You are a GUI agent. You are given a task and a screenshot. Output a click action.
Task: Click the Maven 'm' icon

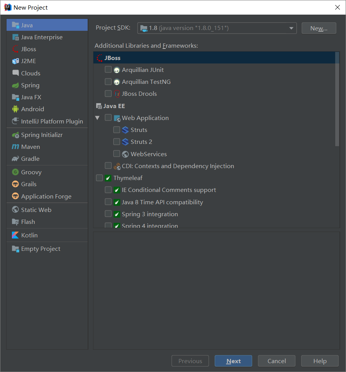click(15, 147)
